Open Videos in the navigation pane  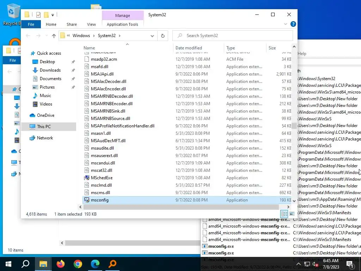point(46,104)
